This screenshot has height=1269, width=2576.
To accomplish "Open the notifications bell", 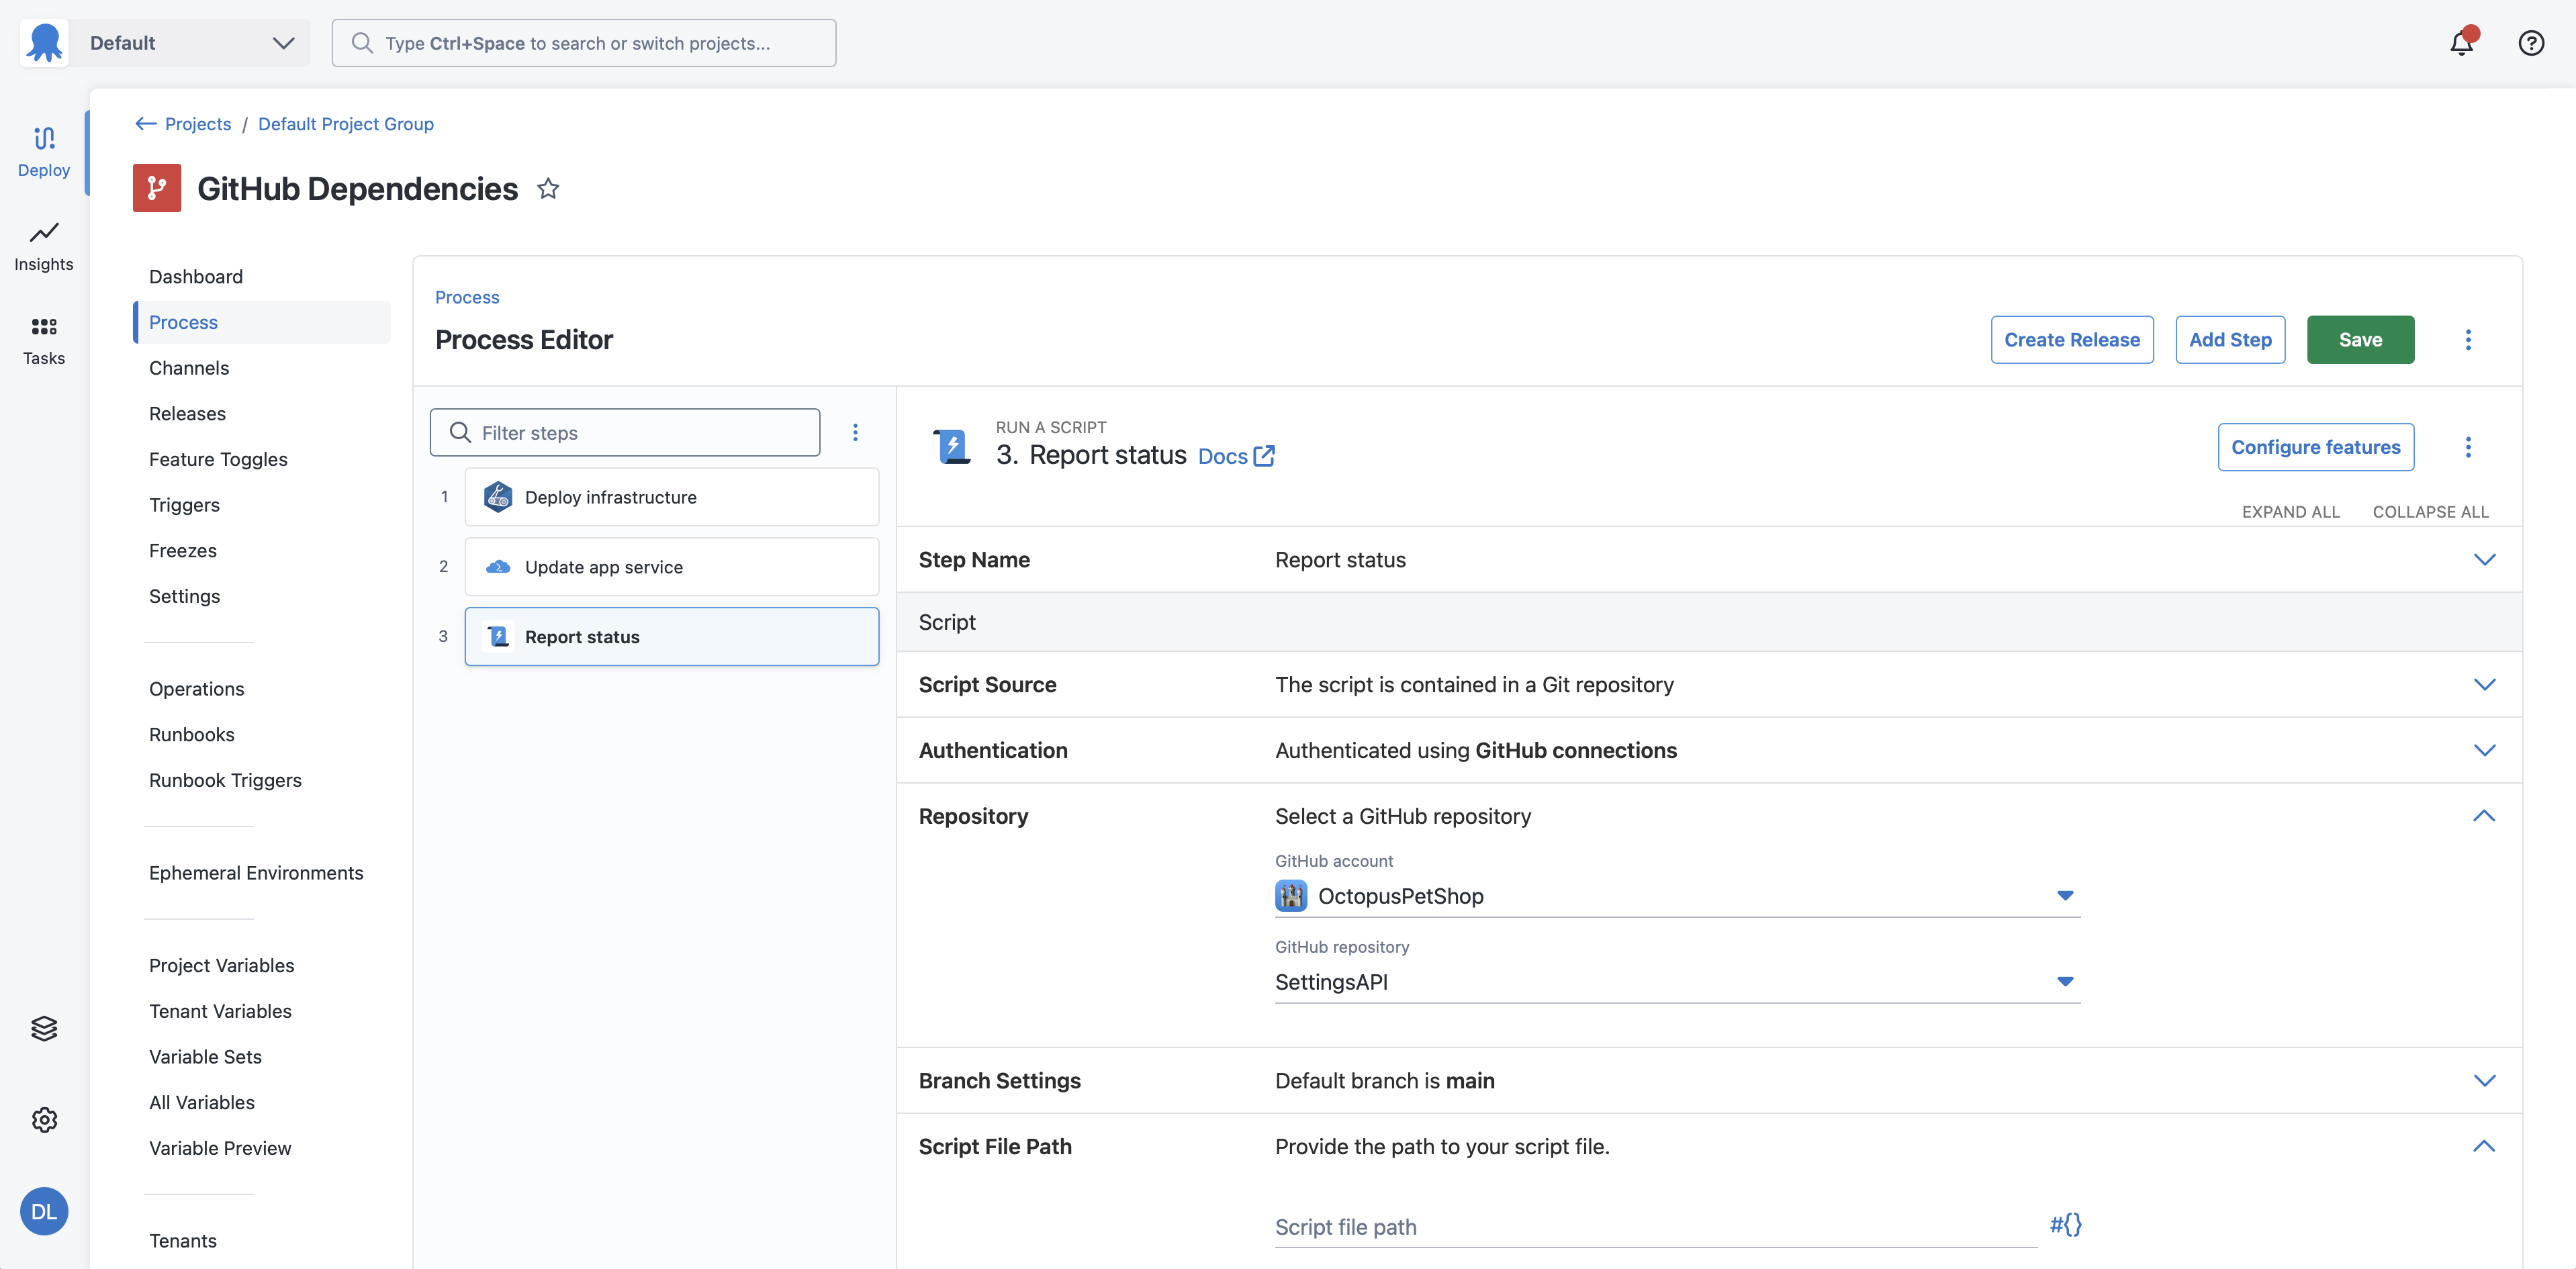I will [x=2461, y=42].
